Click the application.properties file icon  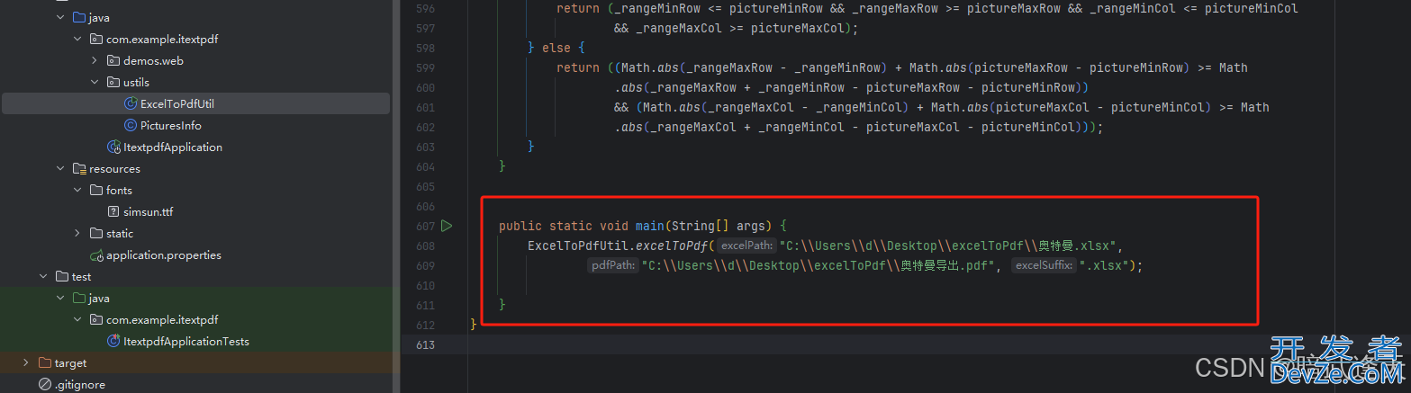(x=96, y=255)
